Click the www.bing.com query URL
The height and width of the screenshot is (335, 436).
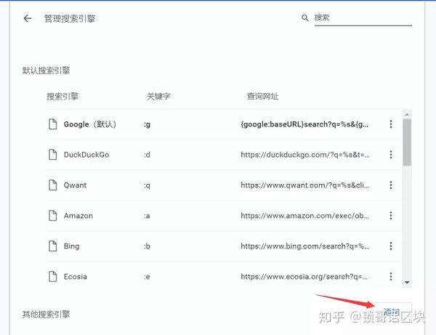(305, 246)
